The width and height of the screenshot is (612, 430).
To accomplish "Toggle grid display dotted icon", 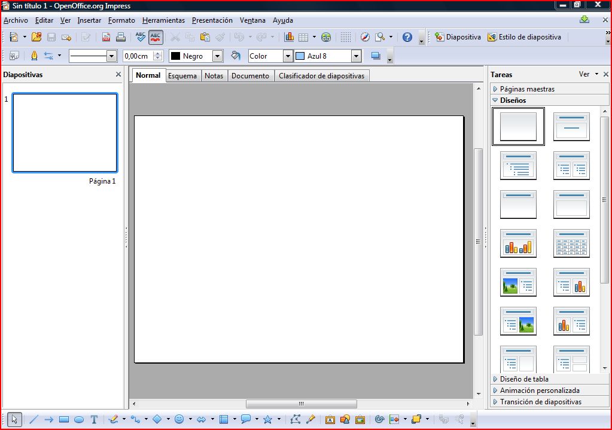I will [345, 37].
